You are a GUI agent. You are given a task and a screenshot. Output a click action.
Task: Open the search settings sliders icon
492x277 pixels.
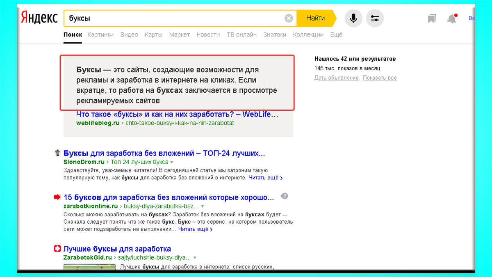pos(375,18)
